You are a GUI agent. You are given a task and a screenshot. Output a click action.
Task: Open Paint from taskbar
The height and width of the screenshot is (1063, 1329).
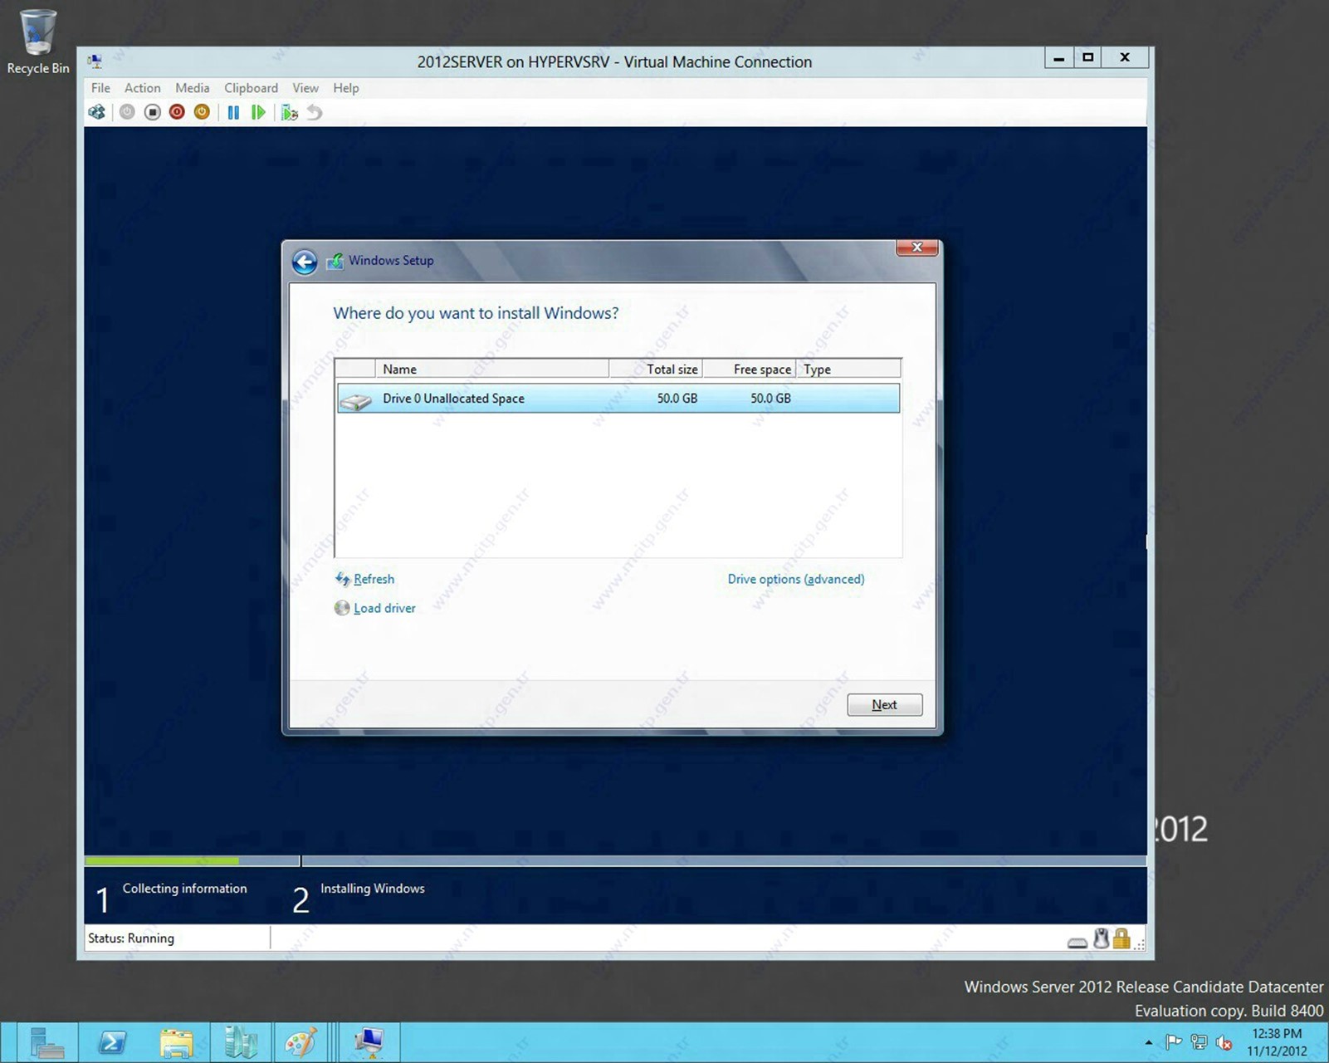[x=300, y=1043]
